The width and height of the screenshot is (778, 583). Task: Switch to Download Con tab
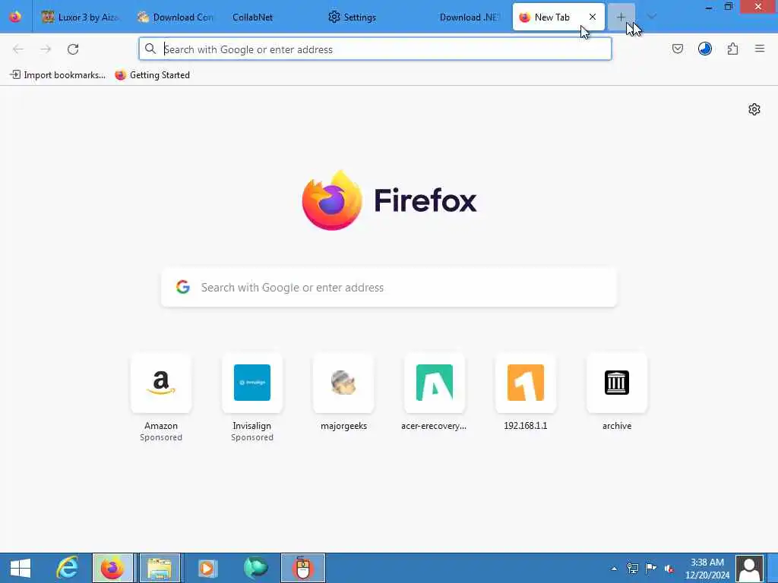(x=176, y=17)
